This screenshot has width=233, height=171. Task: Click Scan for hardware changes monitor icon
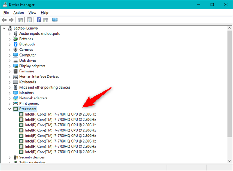click(55, 20)
